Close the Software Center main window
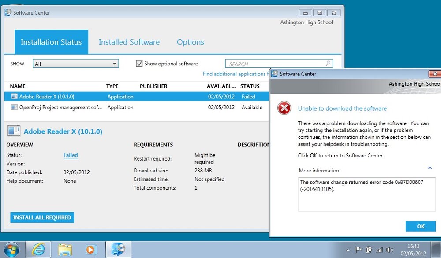Screen dimensions: 441x258 click(334, 13)
